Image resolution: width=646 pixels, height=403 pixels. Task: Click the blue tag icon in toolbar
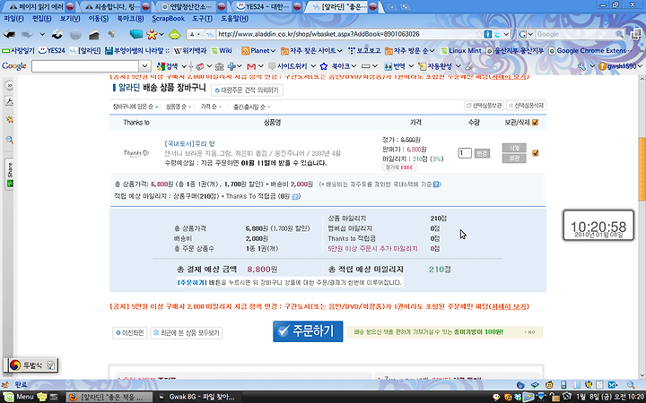136,34
